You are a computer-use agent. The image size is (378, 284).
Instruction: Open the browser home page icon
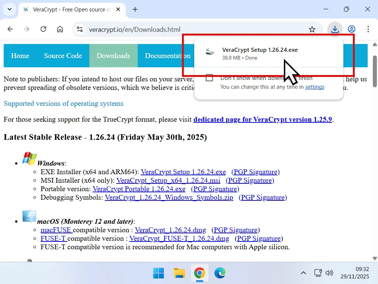(x=60, y=29)
